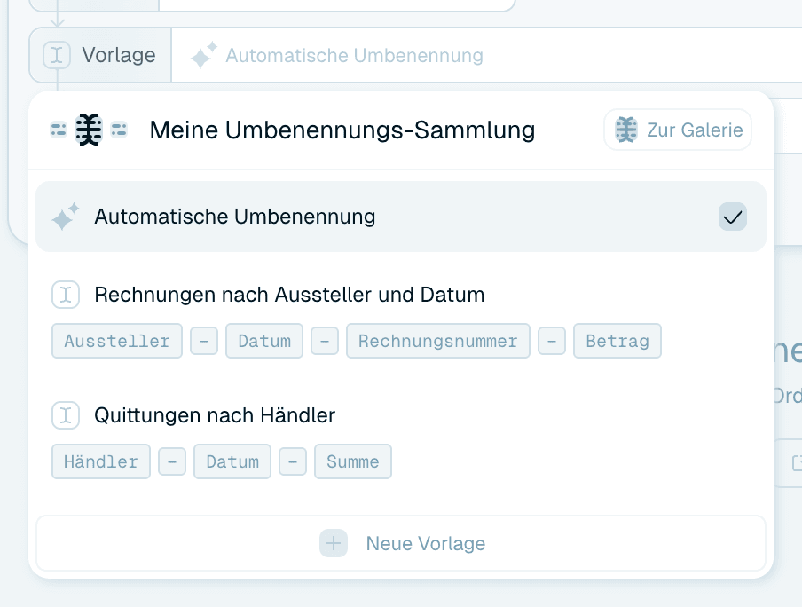Viewport: 802px width, 607px height.
Task: Click the sparkle icon of the selected Automatische Umbenennung
Action: point(66,217)
